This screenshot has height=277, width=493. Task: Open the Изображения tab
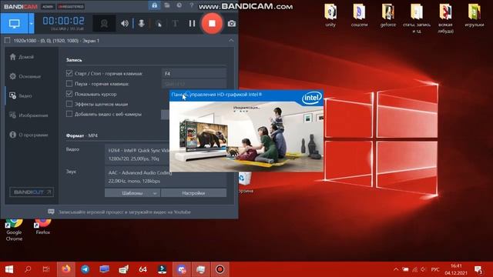pos(29,115)
